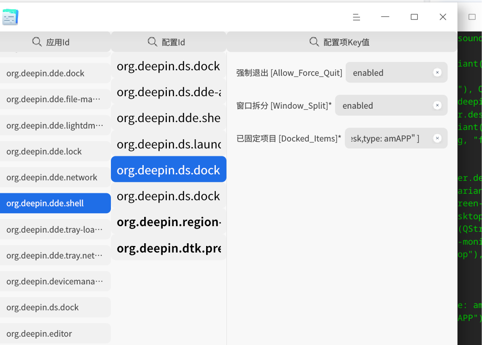Choose org.deepin.dde.lightdm… in app list
The width and height of the screenshot is (482, 345).
pos(55,125)
